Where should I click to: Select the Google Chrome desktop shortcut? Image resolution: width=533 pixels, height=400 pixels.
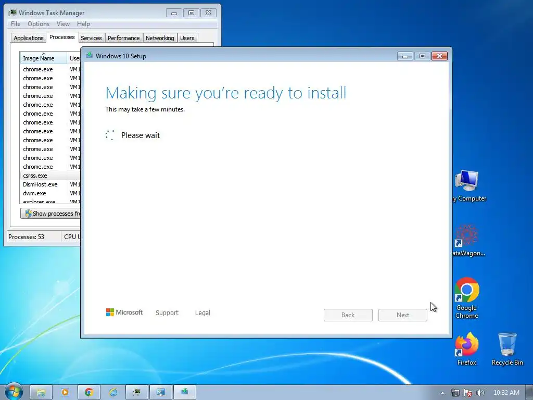pos(467,298)
